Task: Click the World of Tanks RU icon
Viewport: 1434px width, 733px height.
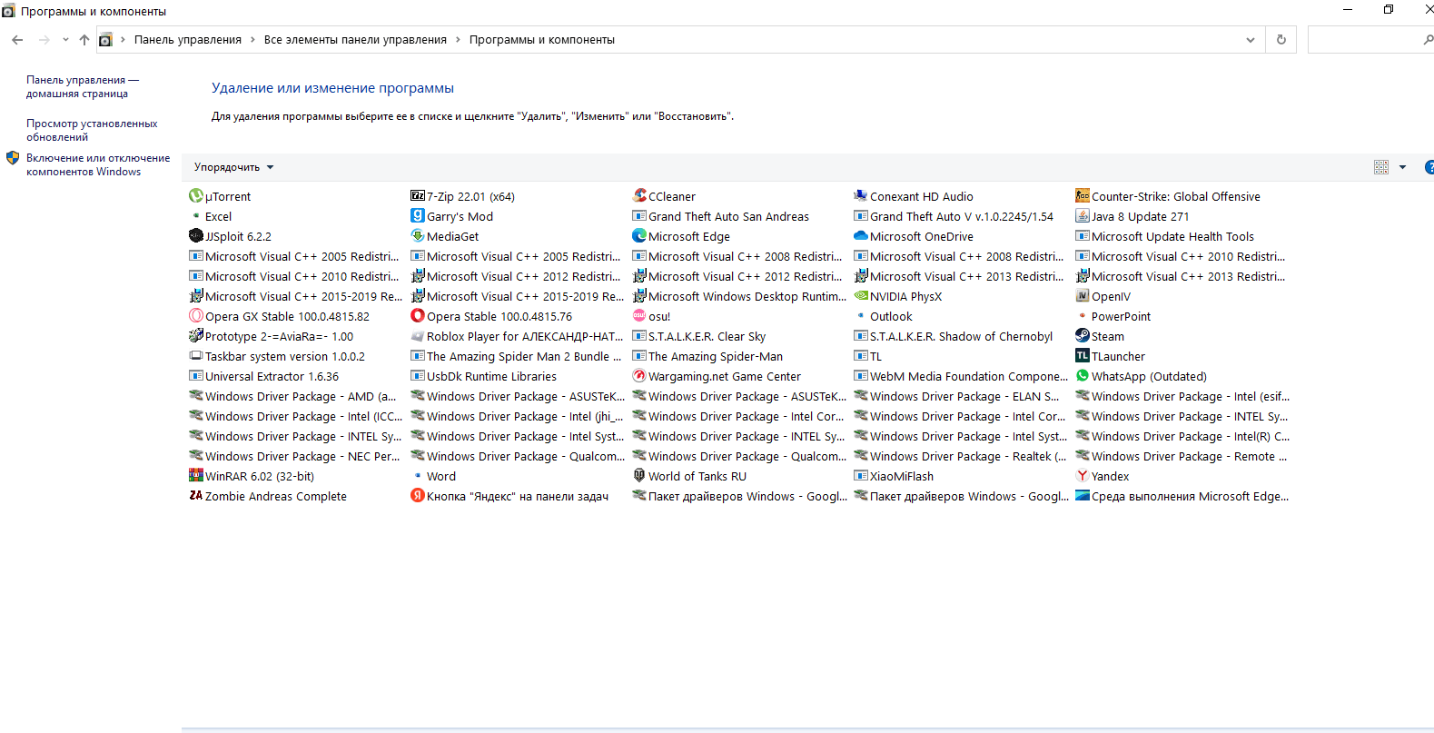Action: click(x=638, y=475)
